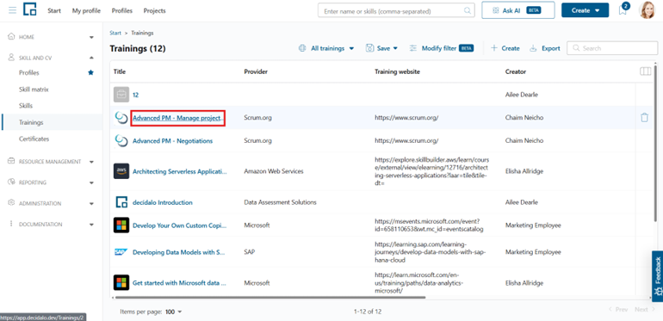Open the decidalo Introduction training

163,202
